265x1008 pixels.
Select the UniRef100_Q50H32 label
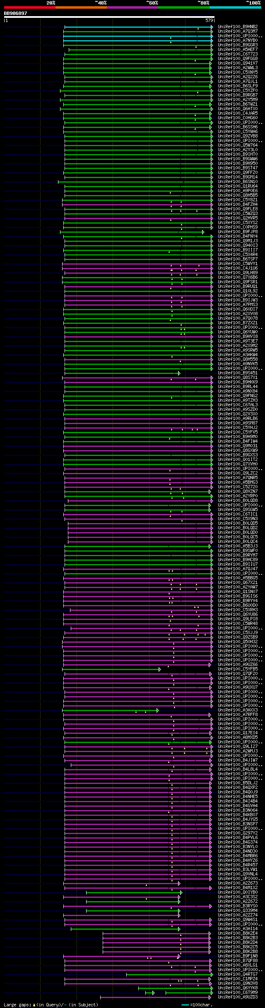tap(238, 642)
